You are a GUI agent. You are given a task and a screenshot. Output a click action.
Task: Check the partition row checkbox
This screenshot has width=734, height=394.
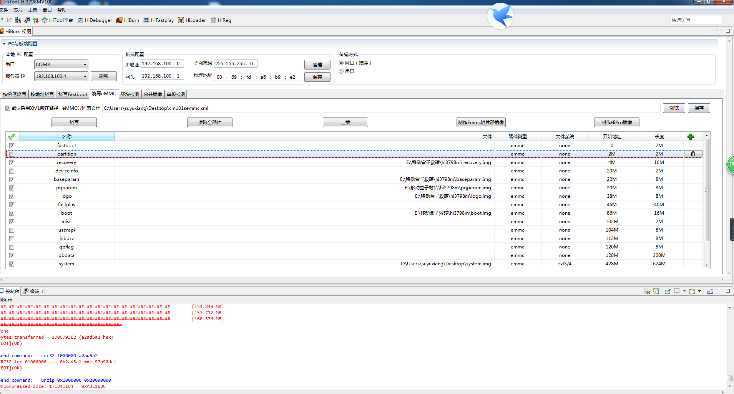point(12,154)
